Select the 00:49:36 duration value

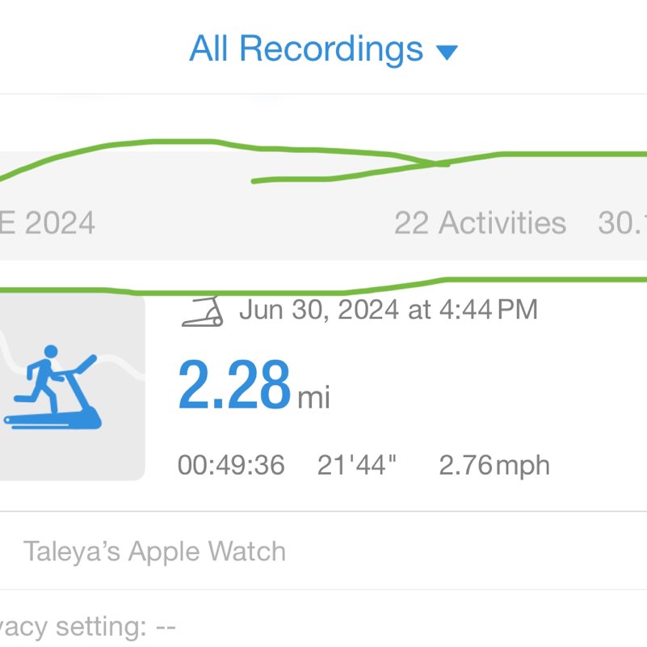(231, 465)
